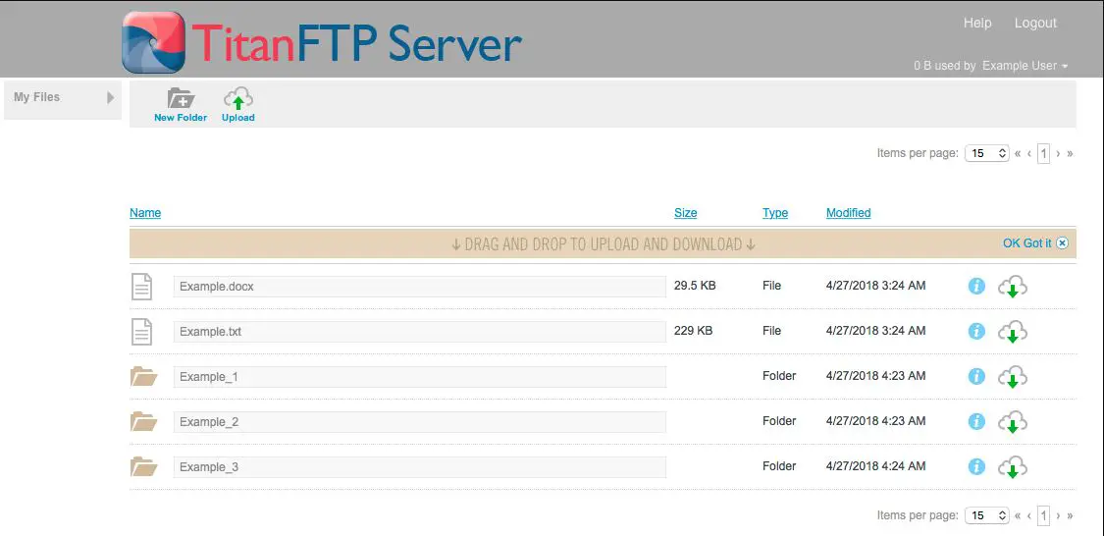Go to last page in top pager
This screenshot has width=1104, height=536.
tap(1071, 153)
